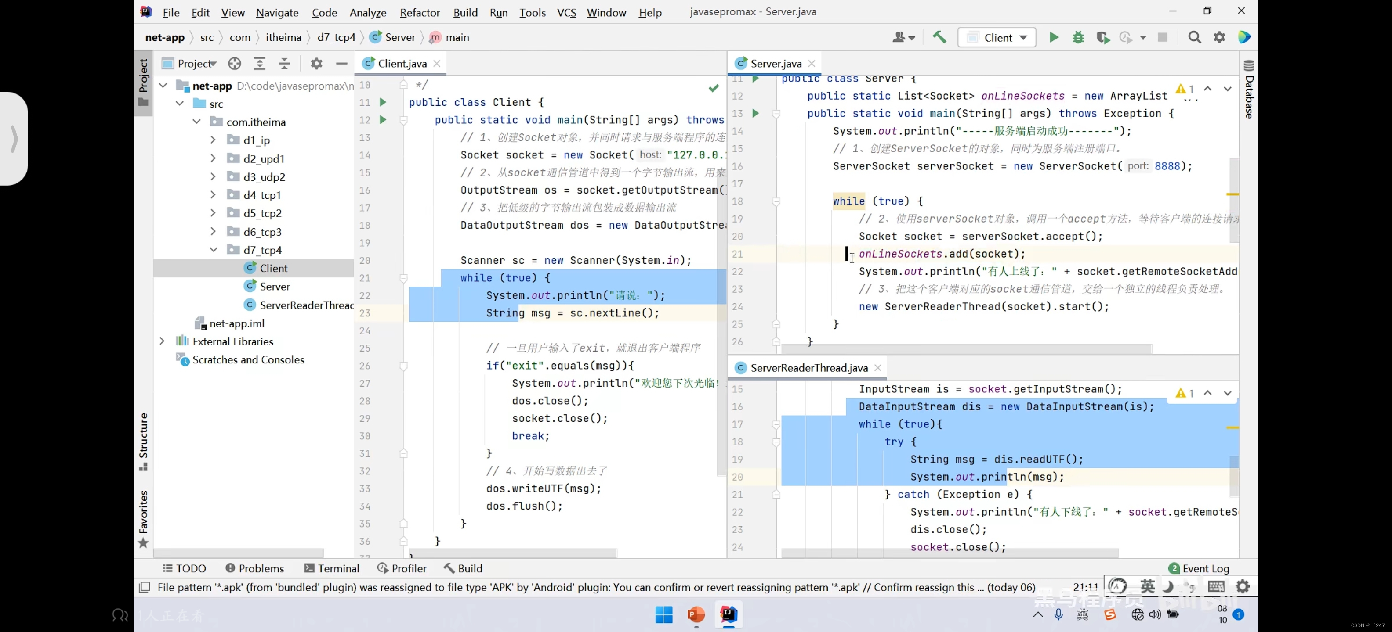Click the Run button to execute
The width and height of the screenshot is (1392, 632).
(1053, 37)
